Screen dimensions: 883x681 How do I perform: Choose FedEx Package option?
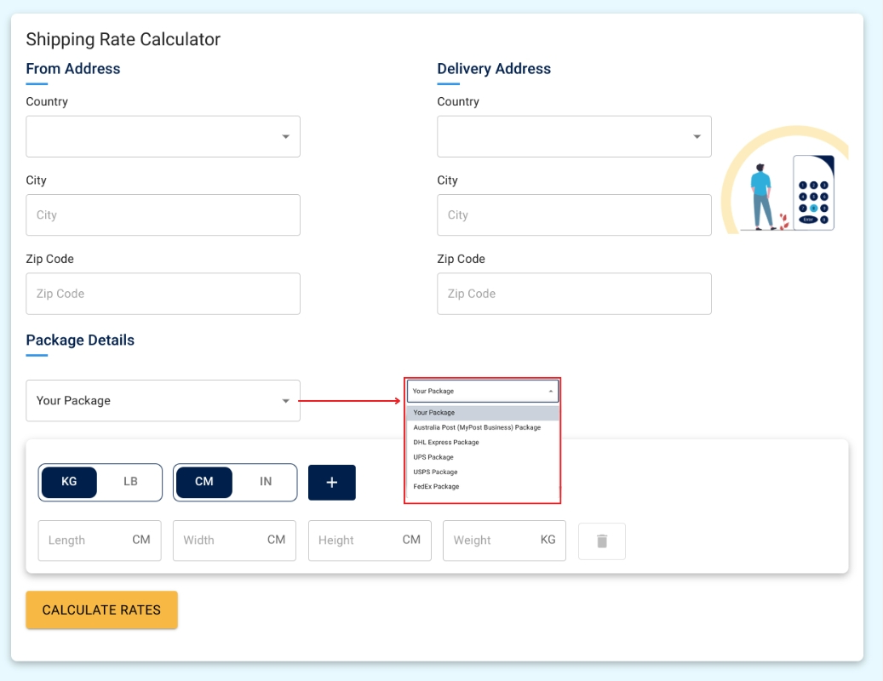tap(483, 486)
